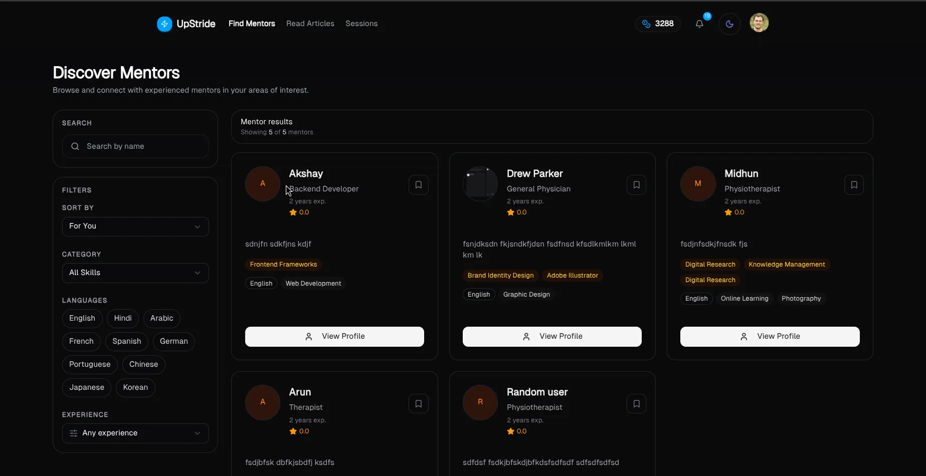The width and height of the screenshot is (926, 476).
Task: View Profile of Drew Parker
Action: pos(552,336)
